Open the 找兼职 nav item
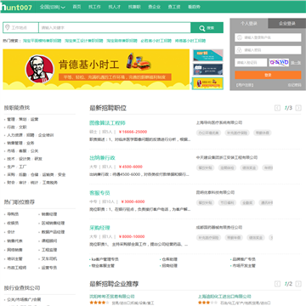The image size is (306, 306). click(134, 7)
